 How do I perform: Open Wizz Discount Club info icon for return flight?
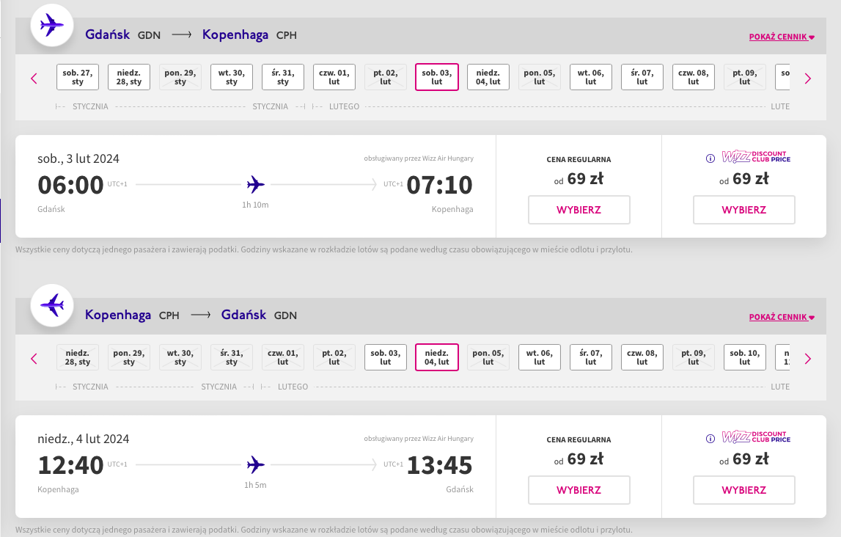(x=710, y=438)
